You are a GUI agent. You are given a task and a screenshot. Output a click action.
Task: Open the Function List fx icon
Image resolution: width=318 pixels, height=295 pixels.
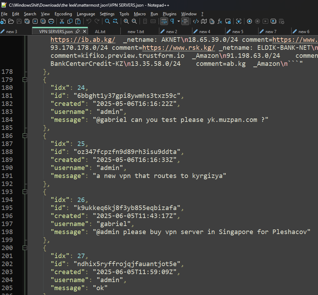point(220,21)
